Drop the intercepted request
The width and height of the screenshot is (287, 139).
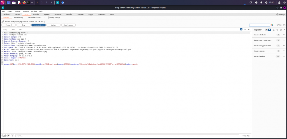pos(24,25)
